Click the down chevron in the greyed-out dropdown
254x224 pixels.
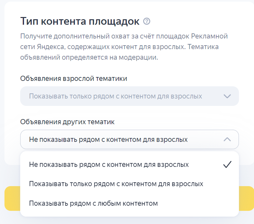pyautogui.click(x=227, y=96)
